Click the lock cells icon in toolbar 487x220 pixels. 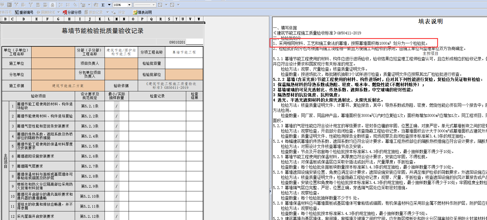tap(52, 5)
